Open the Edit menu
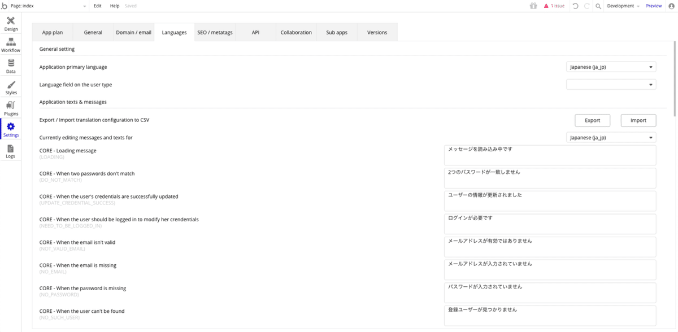This screenshot has width=678, height=332. pos(98,6)
